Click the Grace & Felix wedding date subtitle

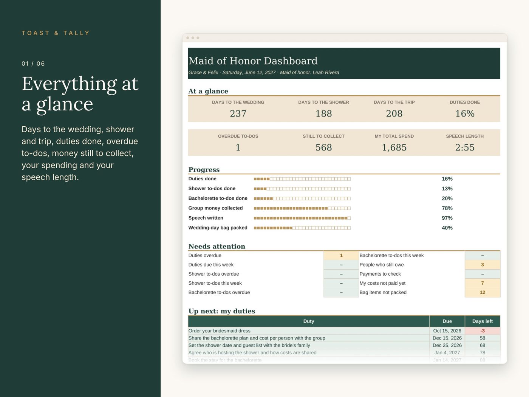(264, 73)
